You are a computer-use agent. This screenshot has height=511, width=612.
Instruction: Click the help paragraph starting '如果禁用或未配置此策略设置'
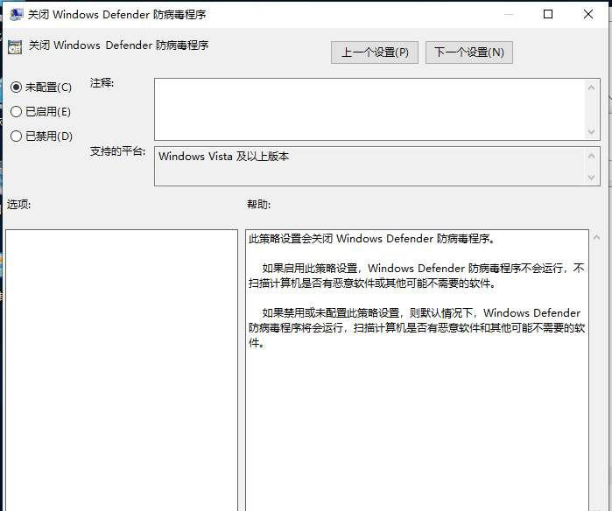[x=417, y=327]
